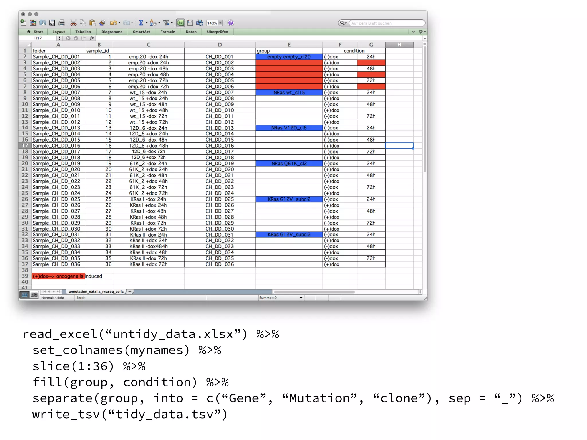
Task: Open the name box stepper for H17
Action: pos(59,38)
